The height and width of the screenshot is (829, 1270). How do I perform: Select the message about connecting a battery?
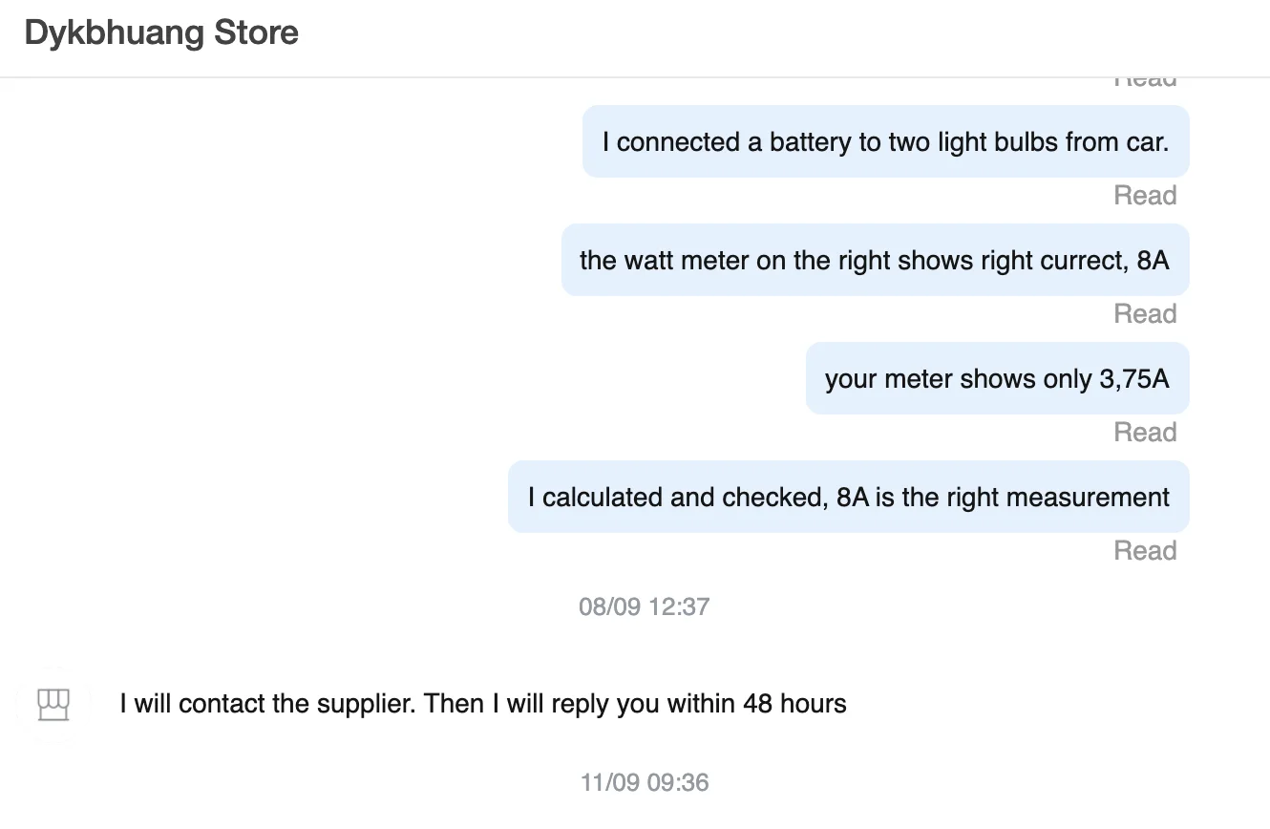click(885, 142)
